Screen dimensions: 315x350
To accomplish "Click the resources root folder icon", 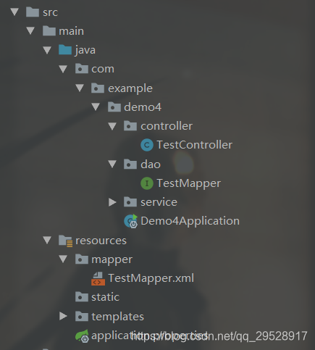I will pyautogui.click(x=65, y=241).
